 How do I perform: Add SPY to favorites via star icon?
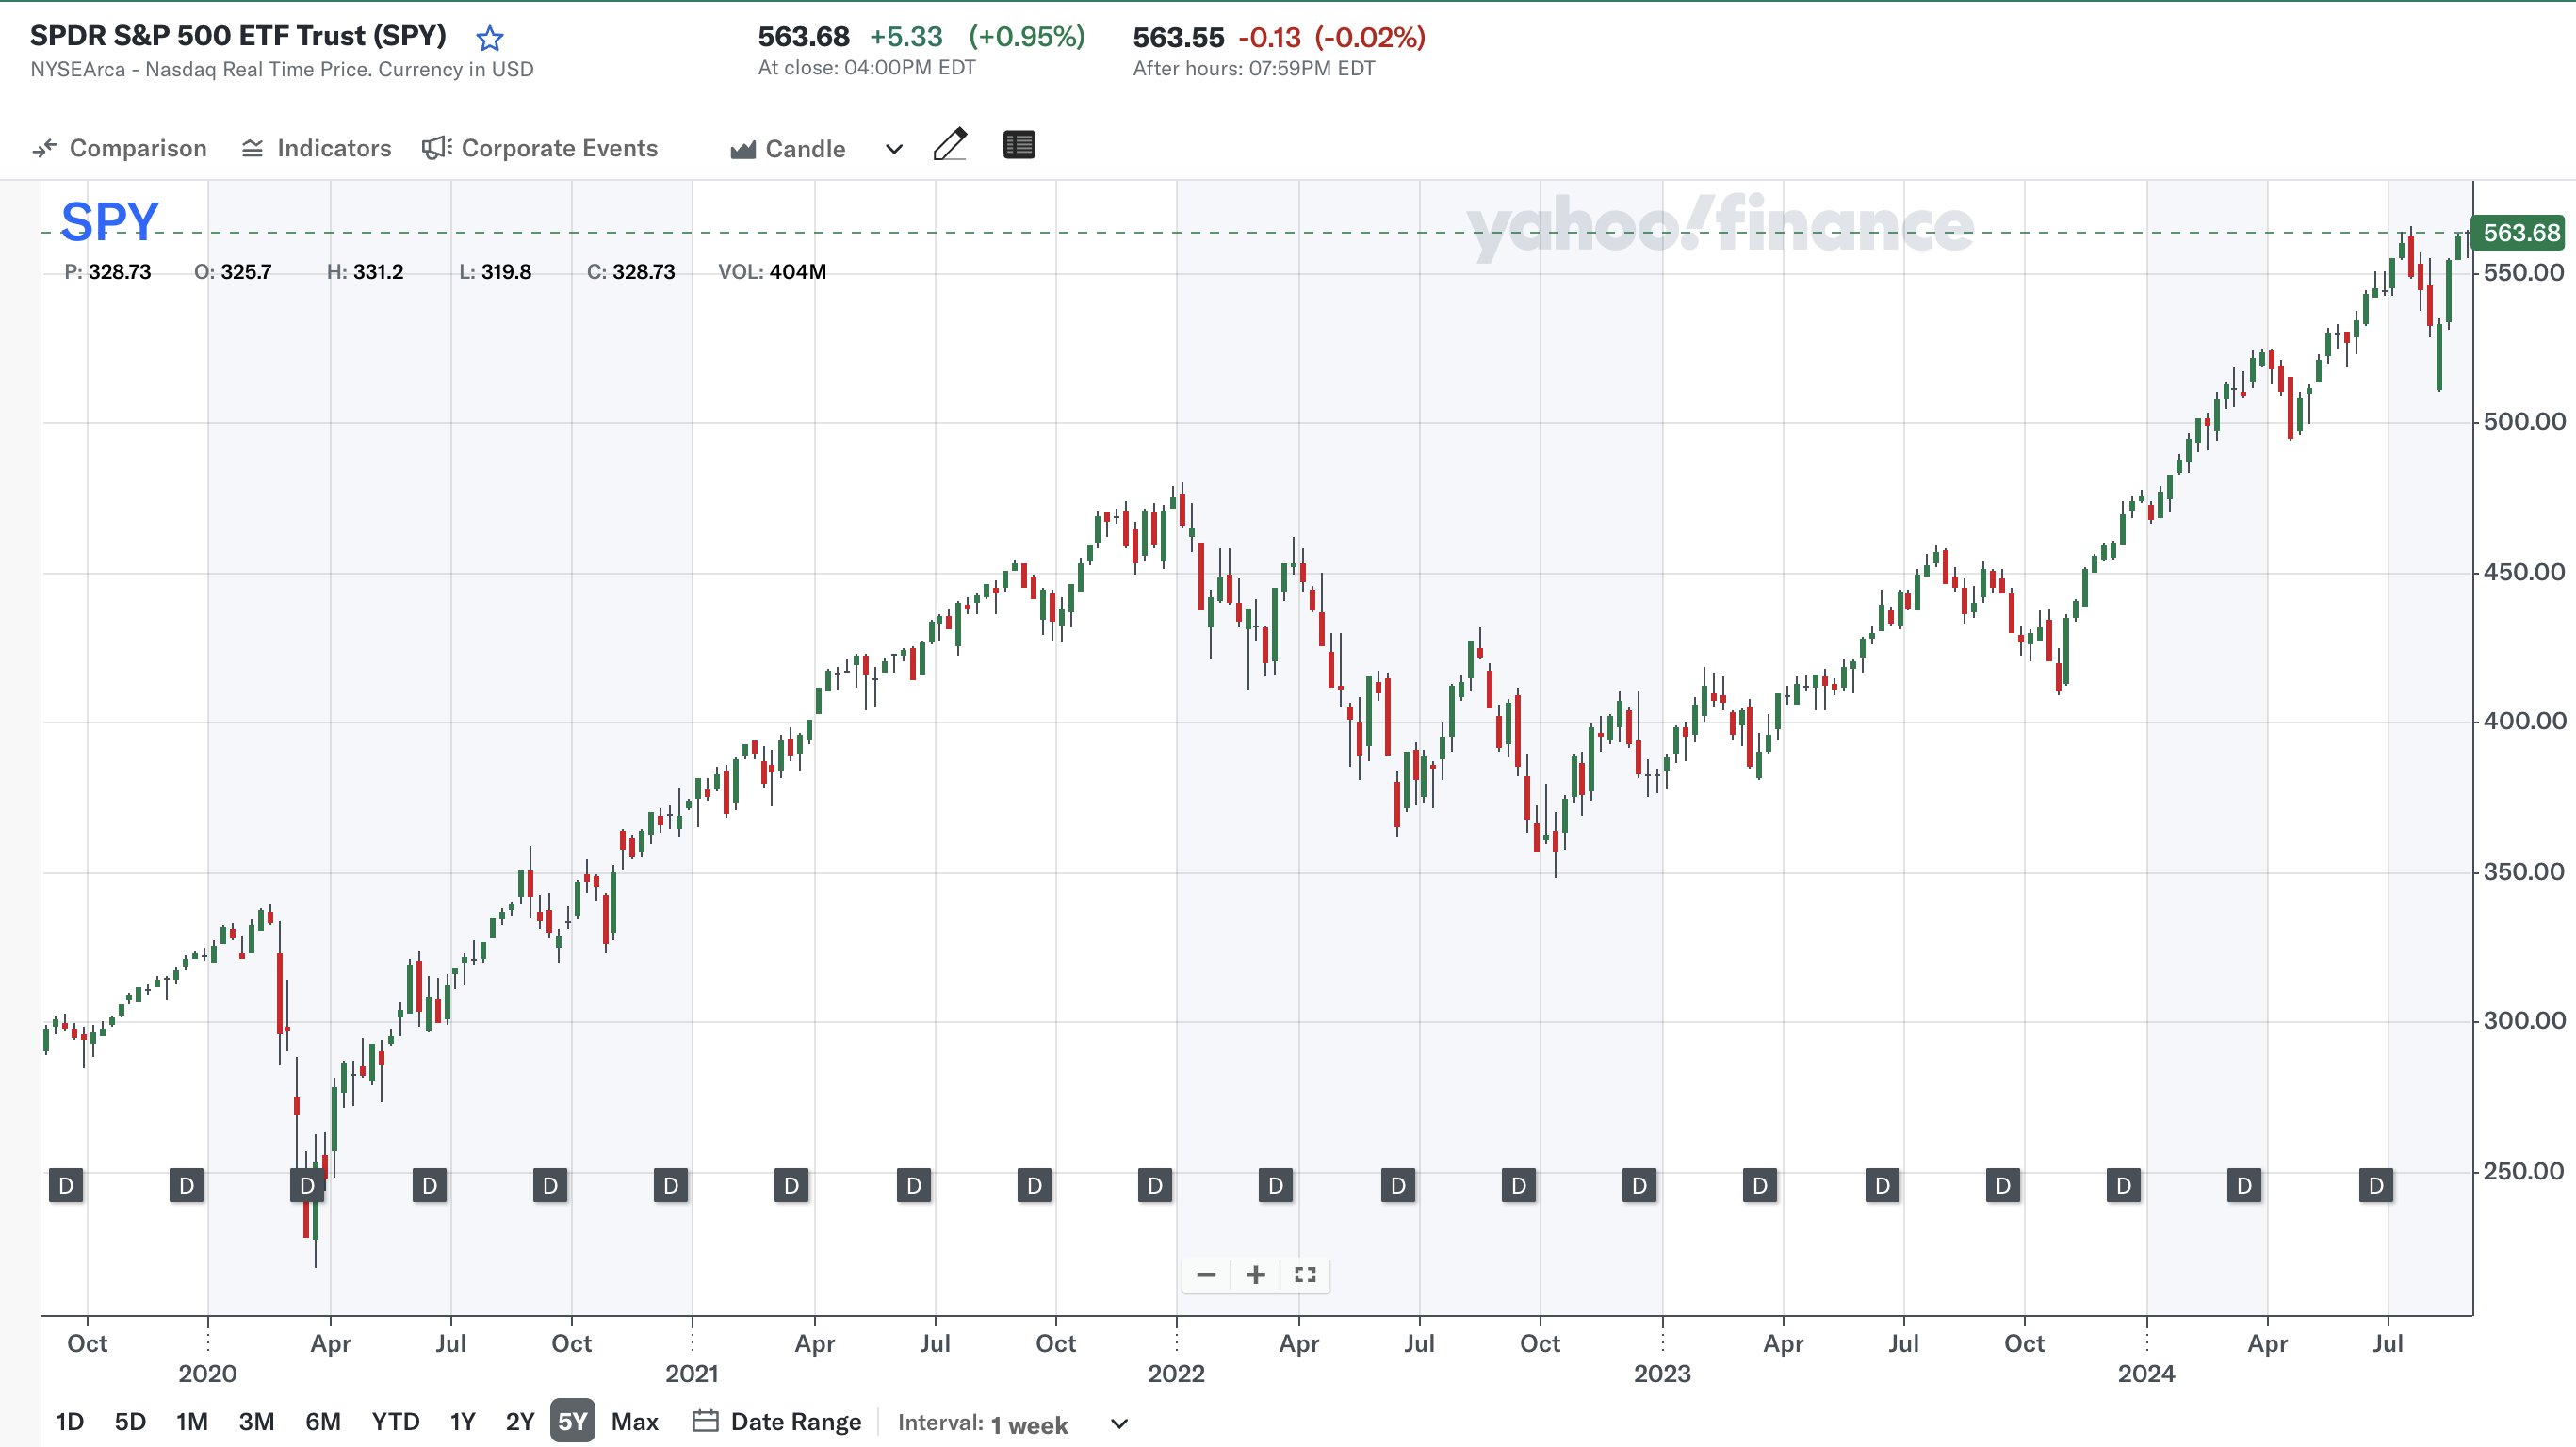489,37
